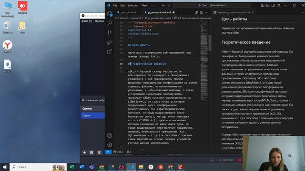The image size is (305, 171).
Task: Switch to OBS Studio via taskbar icon
Action: [122, 167]
